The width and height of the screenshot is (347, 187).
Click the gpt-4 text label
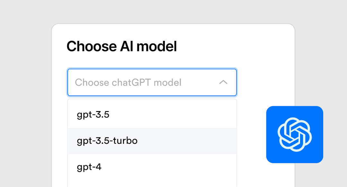point(89,167)
